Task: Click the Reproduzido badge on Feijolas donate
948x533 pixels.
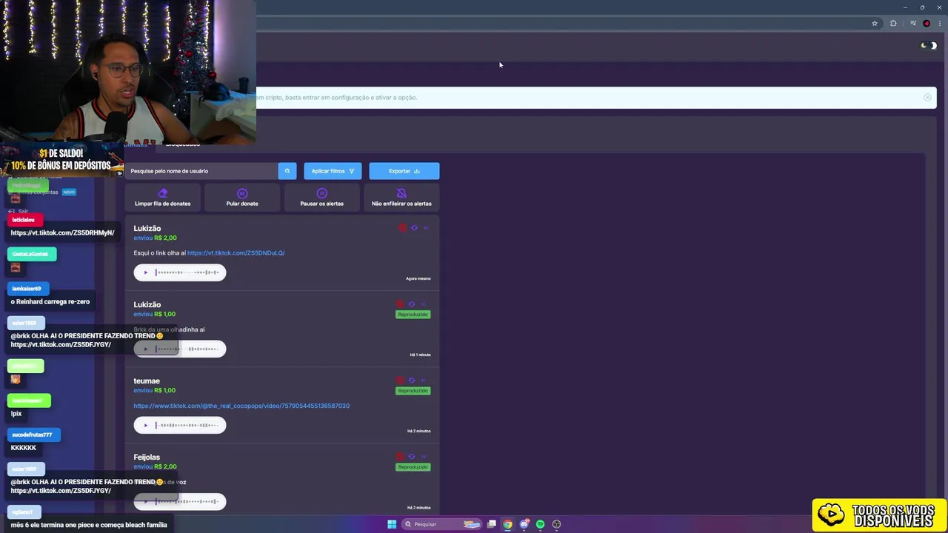Action: click(413, 467)
